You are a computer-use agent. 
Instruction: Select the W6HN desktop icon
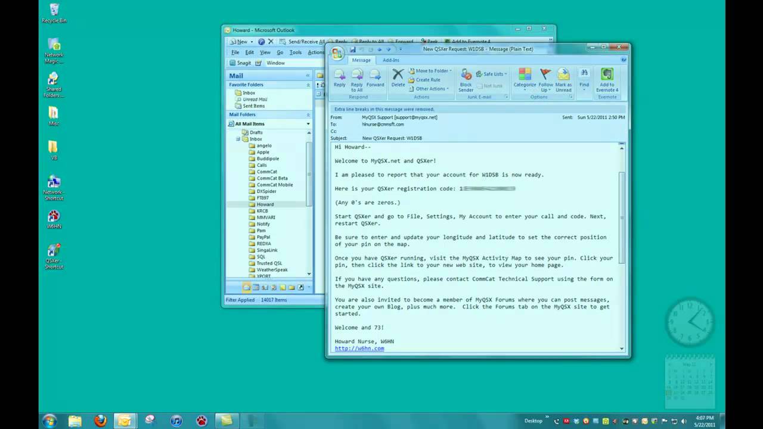[54, 219]
